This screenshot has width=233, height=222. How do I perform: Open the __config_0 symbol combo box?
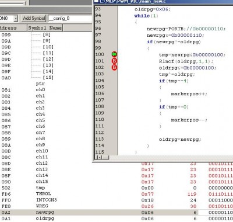coord(70,19)
